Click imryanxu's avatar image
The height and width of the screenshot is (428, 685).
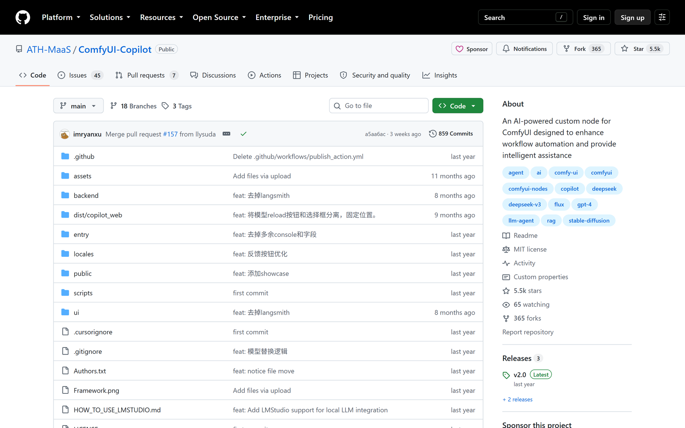coord(65,134)
